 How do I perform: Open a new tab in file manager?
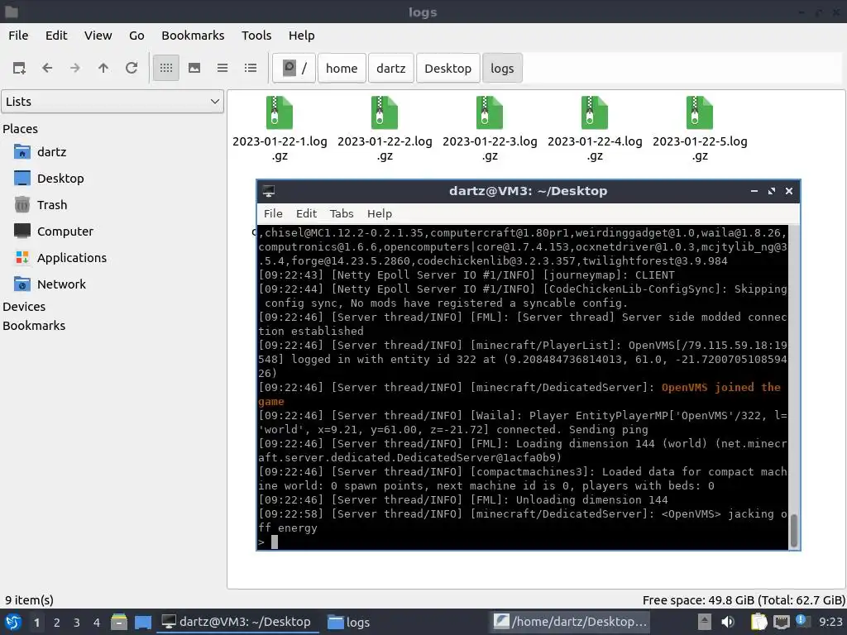tap(19, 68)
